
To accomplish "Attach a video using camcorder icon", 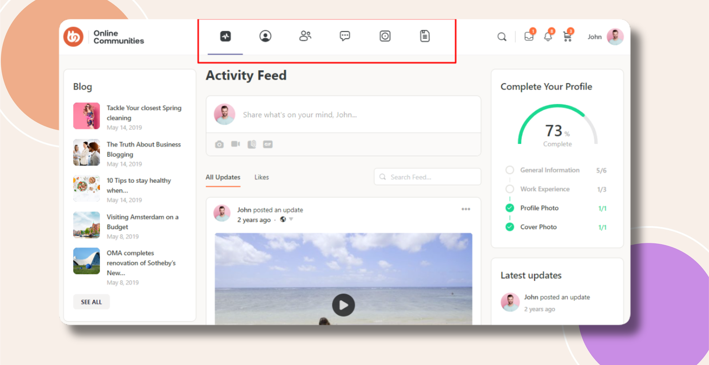I will tap(235, 144).
